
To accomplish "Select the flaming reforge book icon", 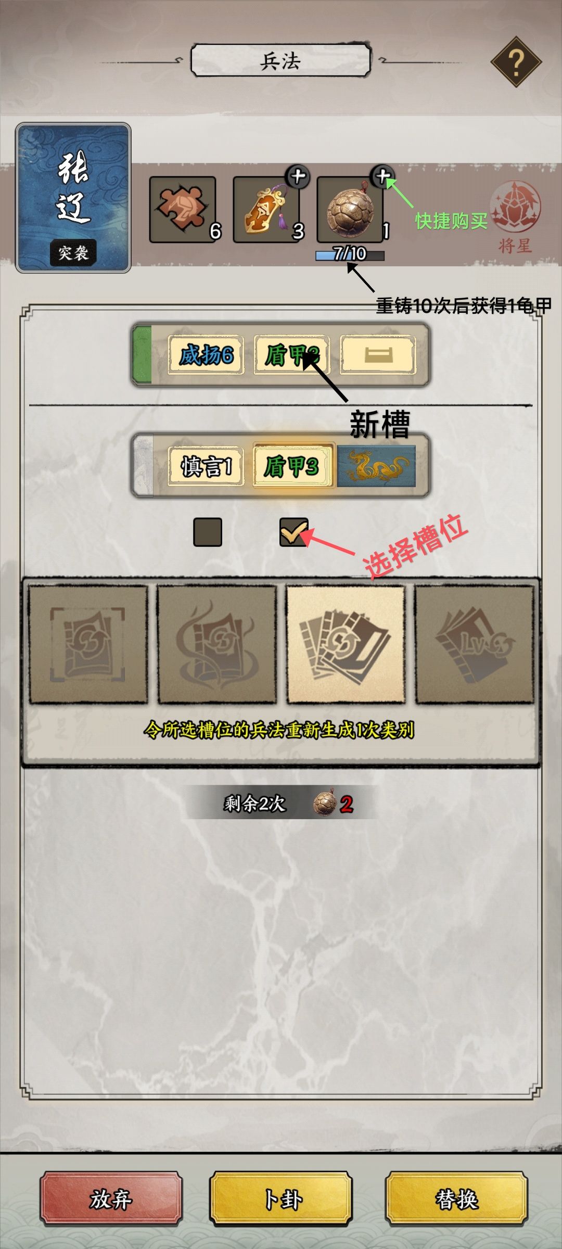I will click(217, 644).
